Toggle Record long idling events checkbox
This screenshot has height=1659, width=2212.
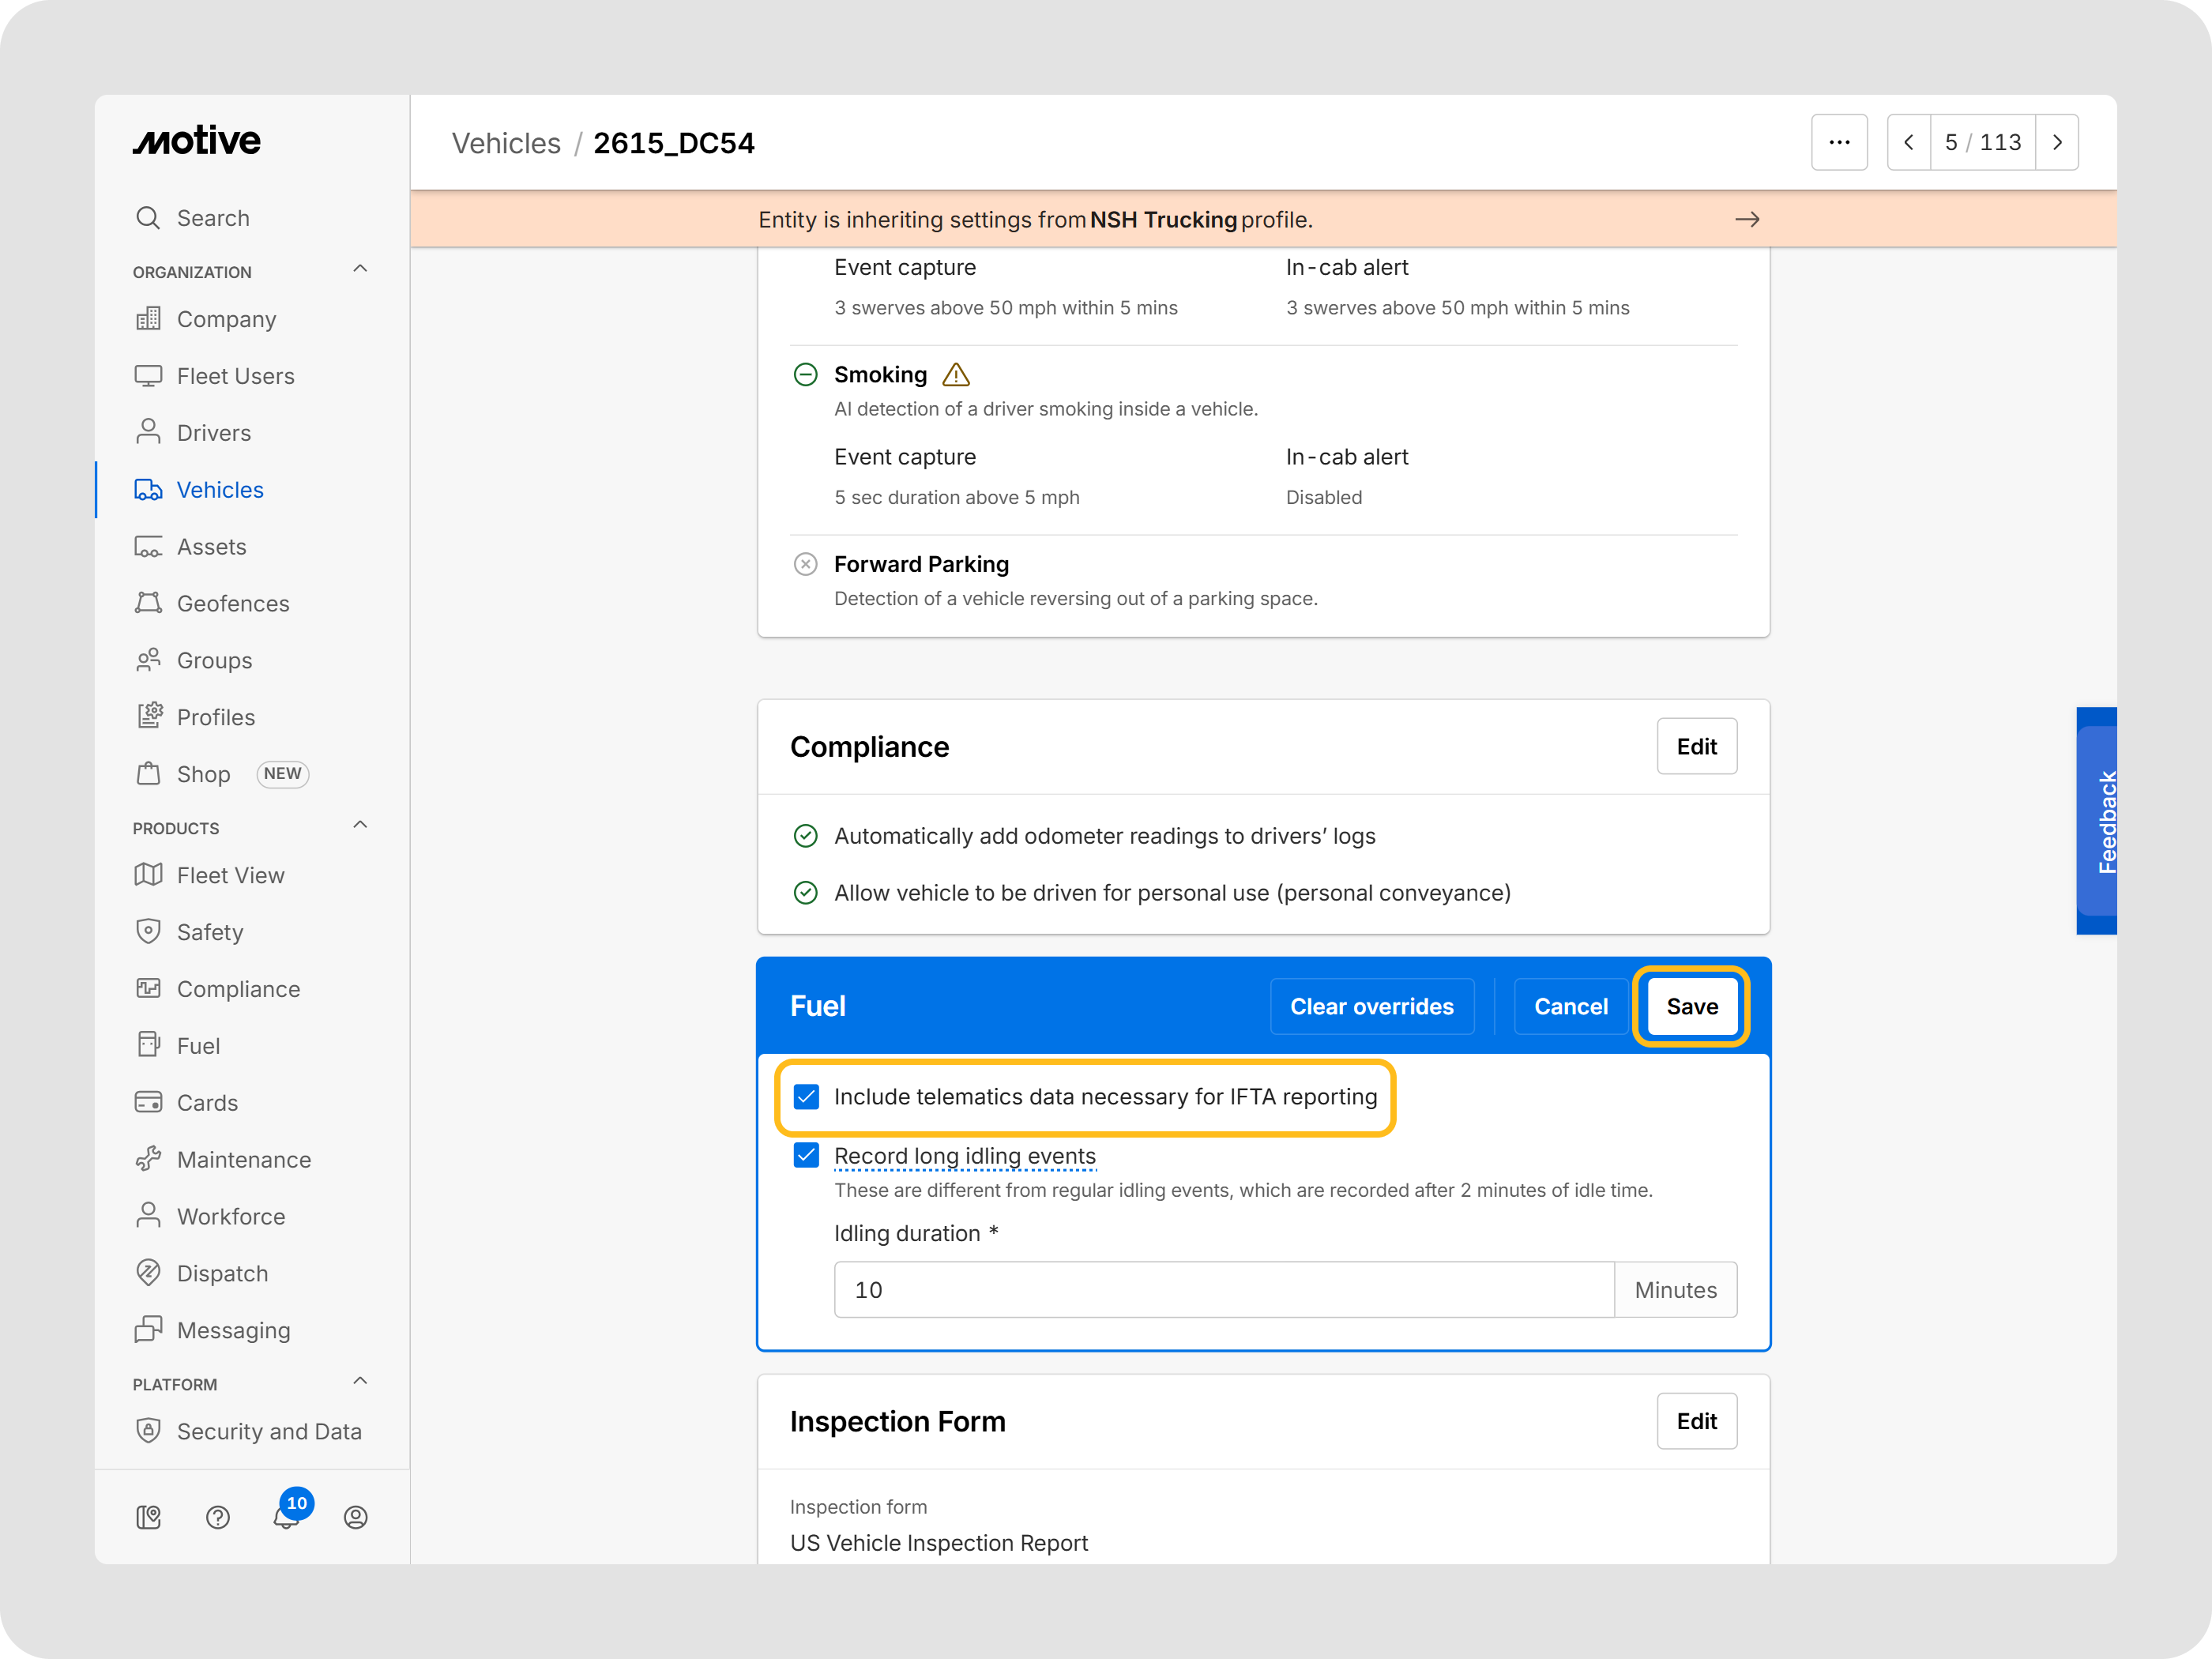(x=806, y=1156)
